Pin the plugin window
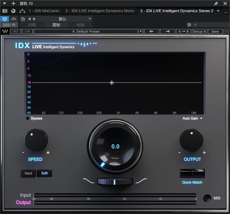Image resolution: width=230 pixels, height=214 pixels. (216, 3)
